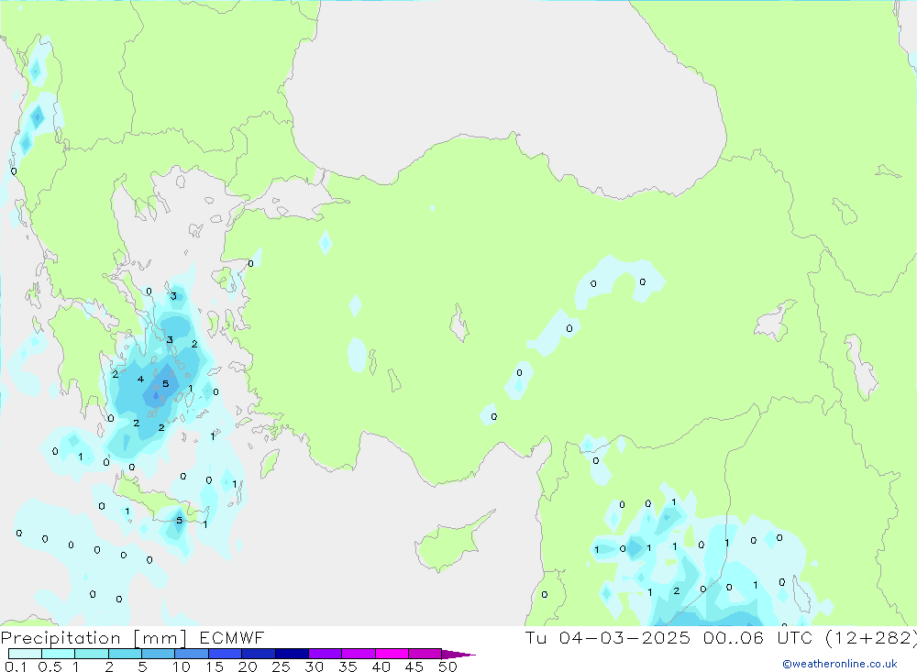Click the 2–5 mm legend swatch

(x=125, y=654)
